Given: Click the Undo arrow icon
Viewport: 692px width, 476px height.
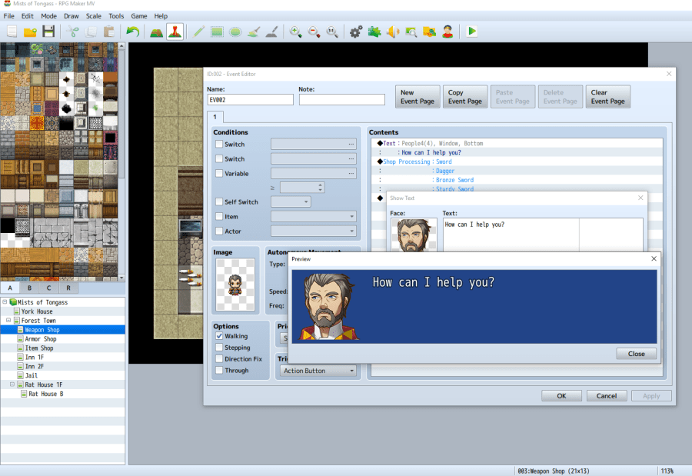Looking at the screenshot, I should click(133, 32).
